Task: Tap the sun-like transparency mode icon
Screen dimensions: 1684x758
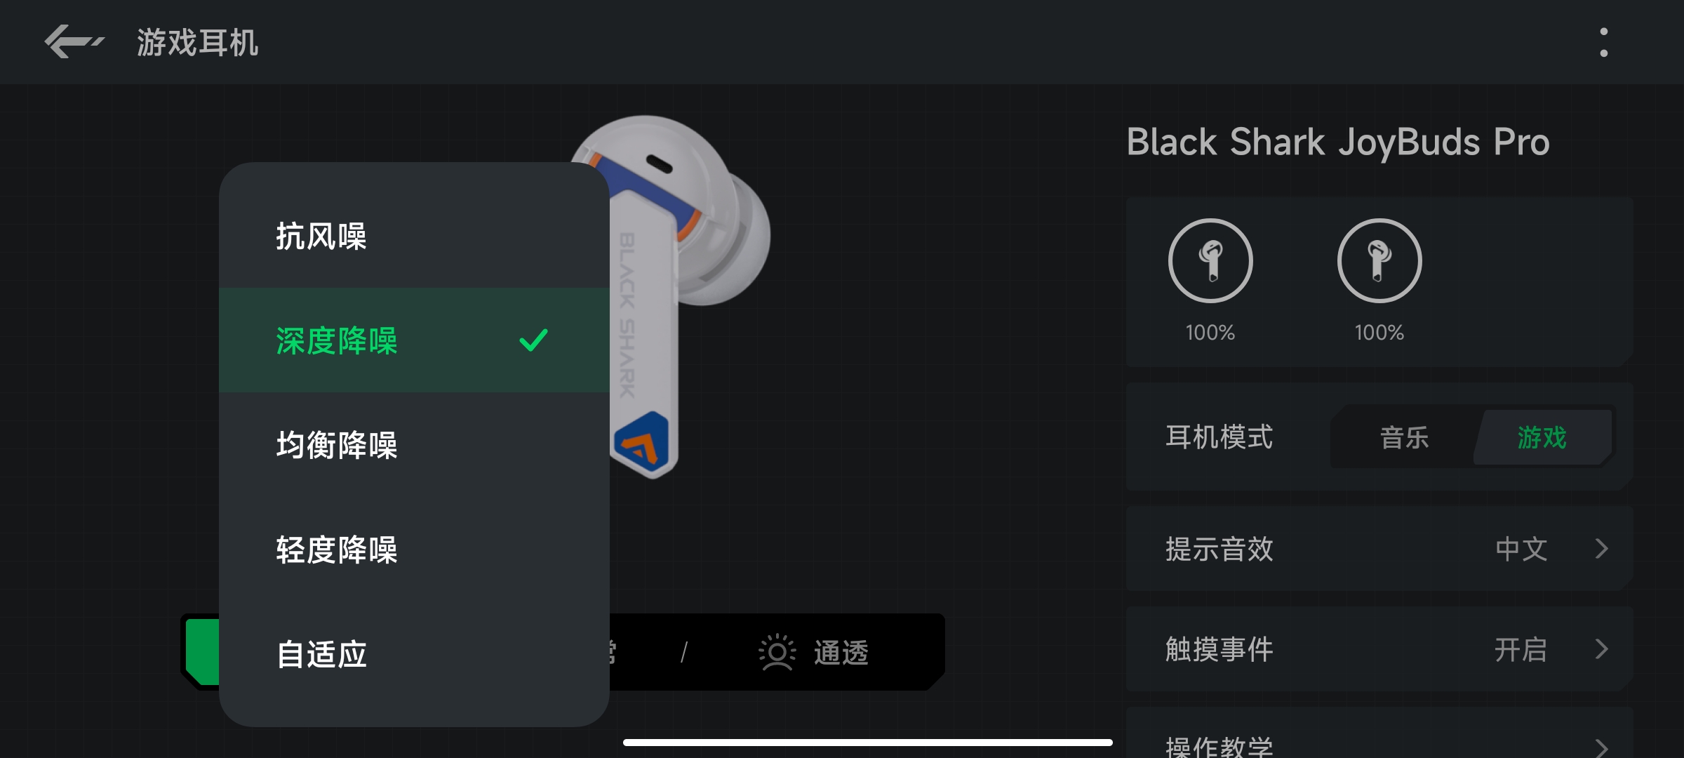Action: tap(777, 653)
